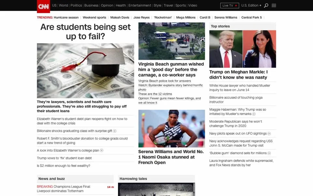Open Billionaire accused of touching yoga instructor

(x=236, y=100)
